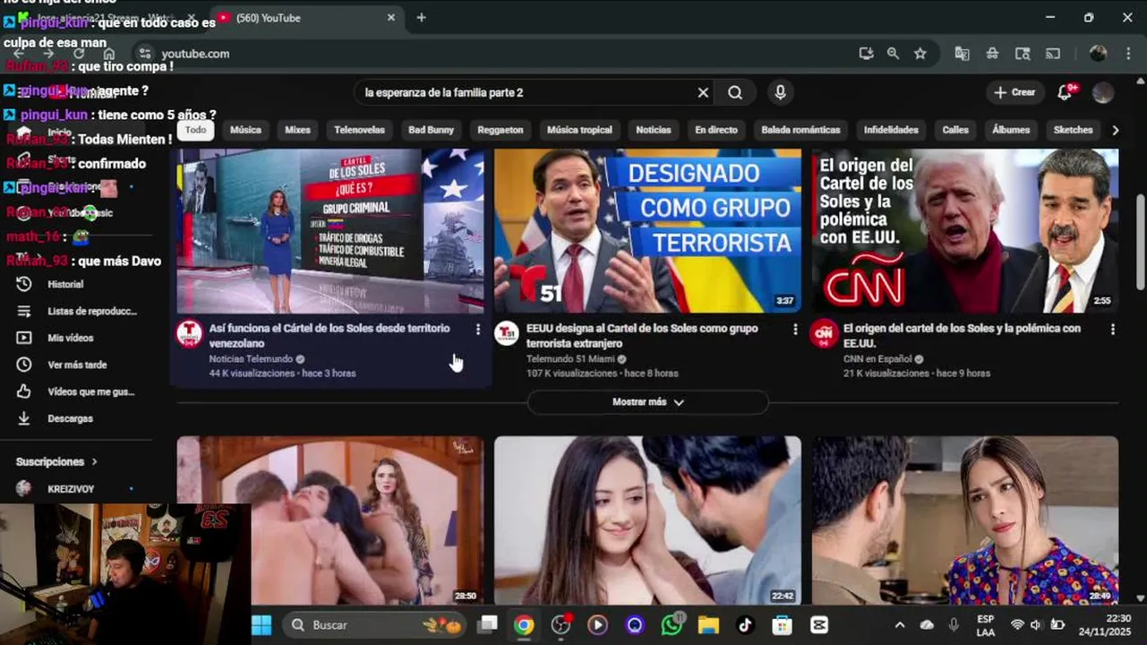Viewport: 1147px width, 645px height.
Task: Open the Chrome cast icon
Action: coord(1053,54)
